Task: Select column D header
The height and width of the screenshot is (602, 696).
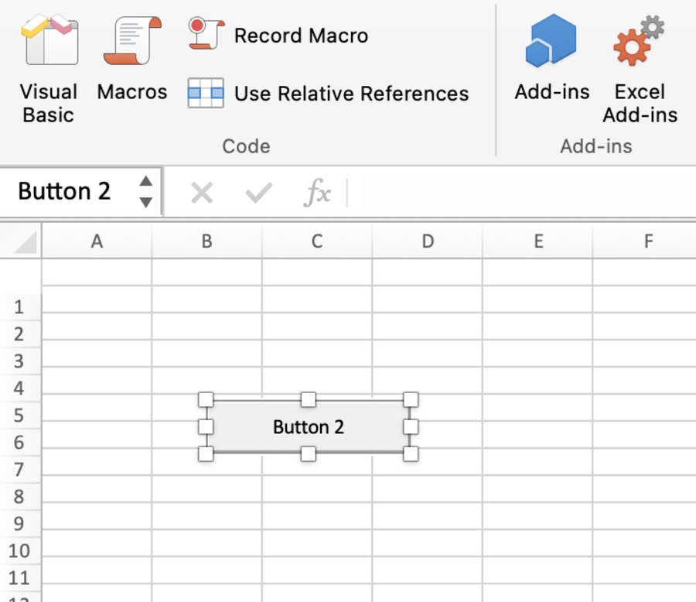Action: point(428,241)
